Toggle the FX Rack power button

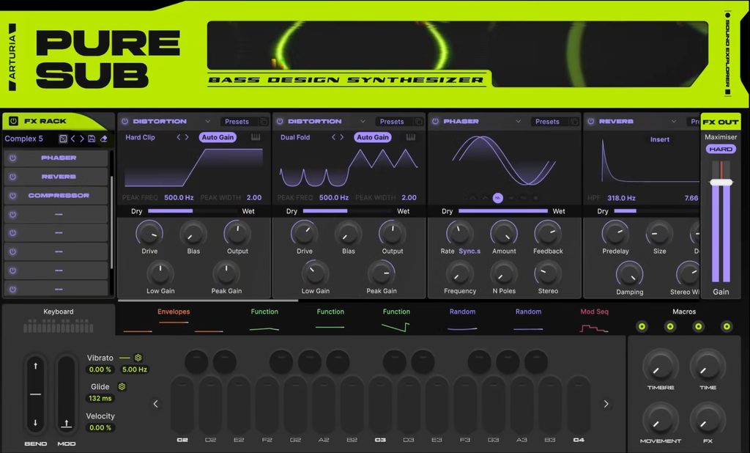tap(13, 121)
